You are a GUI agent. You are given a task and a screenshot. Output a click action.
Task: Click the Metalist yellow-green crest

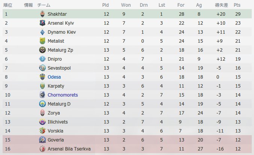42,41
